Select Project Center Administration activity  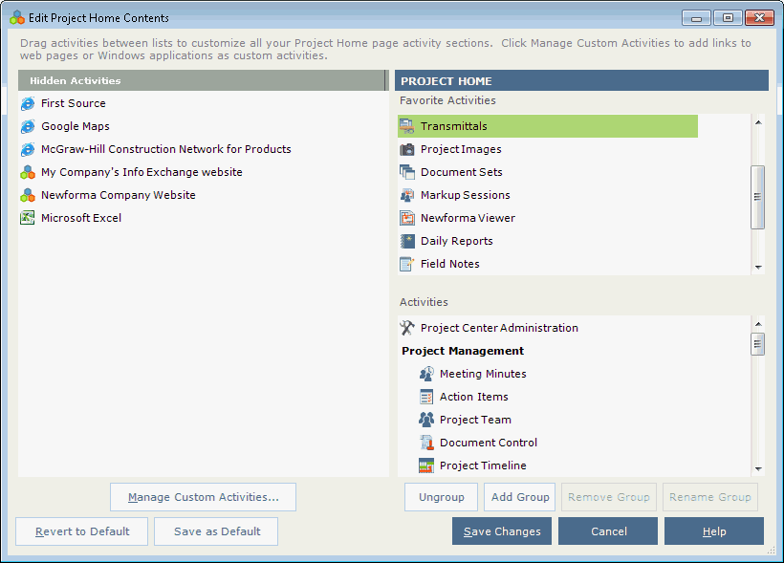click(x=499, y=328)
